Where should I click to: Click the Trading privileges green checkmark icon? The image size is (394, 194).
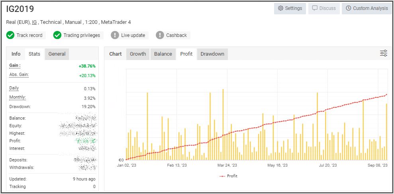pos(57,35)
